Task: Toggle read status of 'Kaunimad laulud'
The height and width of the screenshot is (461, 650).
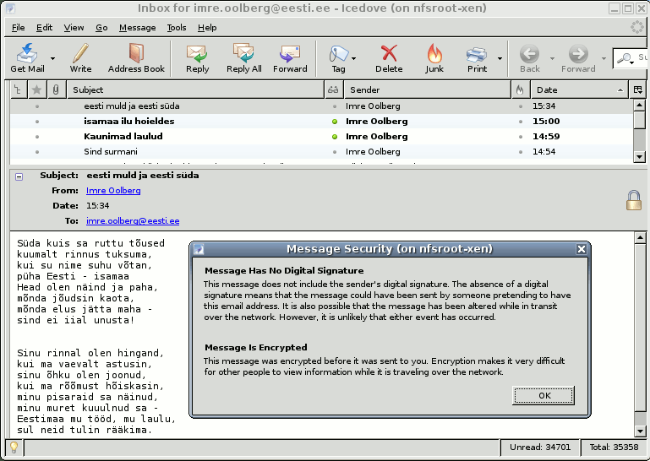Action: [x=335, y=137]
